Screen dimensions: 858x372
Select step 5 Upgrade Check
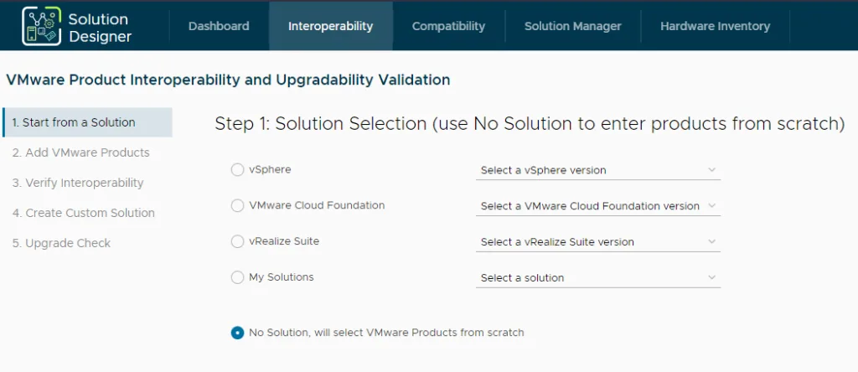click(62, 243)
